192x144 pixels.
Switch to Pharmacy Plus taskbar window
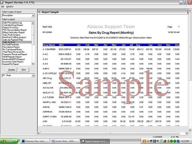point(35,141)
